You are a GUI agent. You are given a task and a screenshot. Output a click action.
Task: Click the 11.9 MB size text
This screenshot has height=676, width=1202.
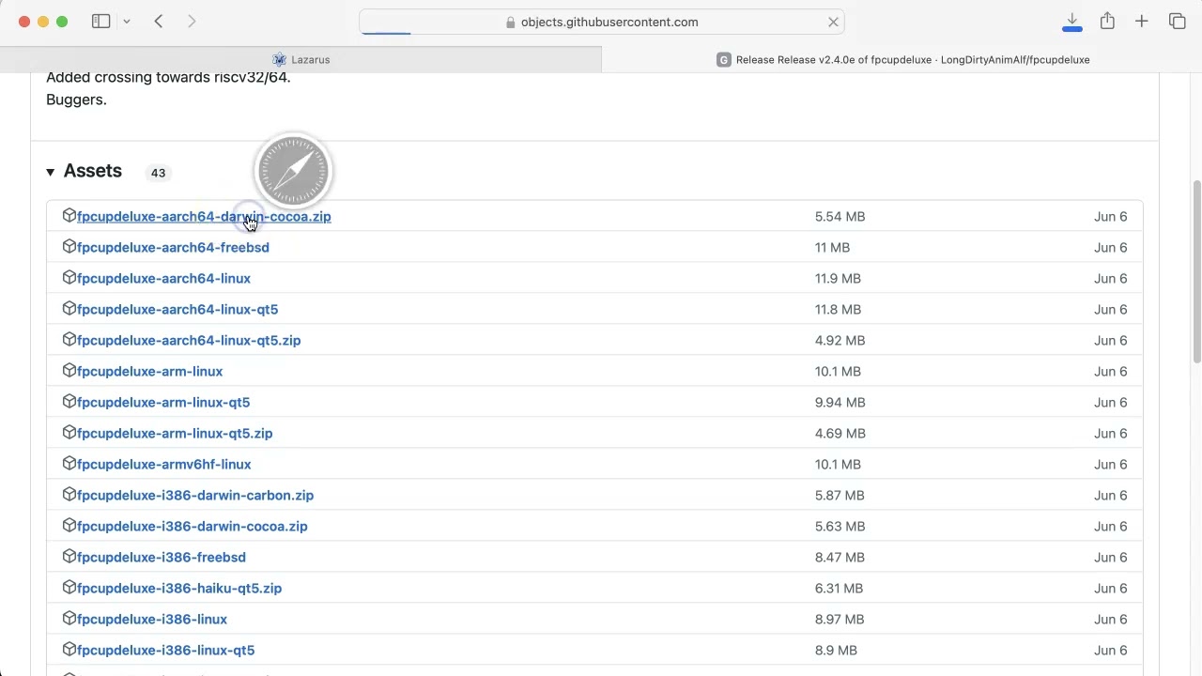(838, 279)
